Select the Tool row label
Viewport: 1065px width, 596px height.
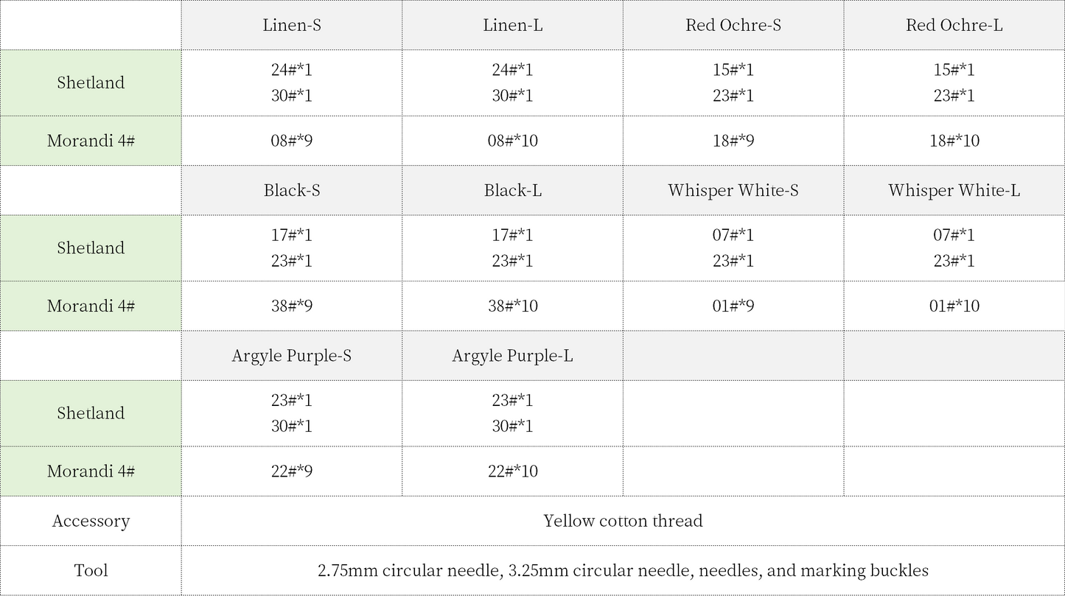coord(91,570)
